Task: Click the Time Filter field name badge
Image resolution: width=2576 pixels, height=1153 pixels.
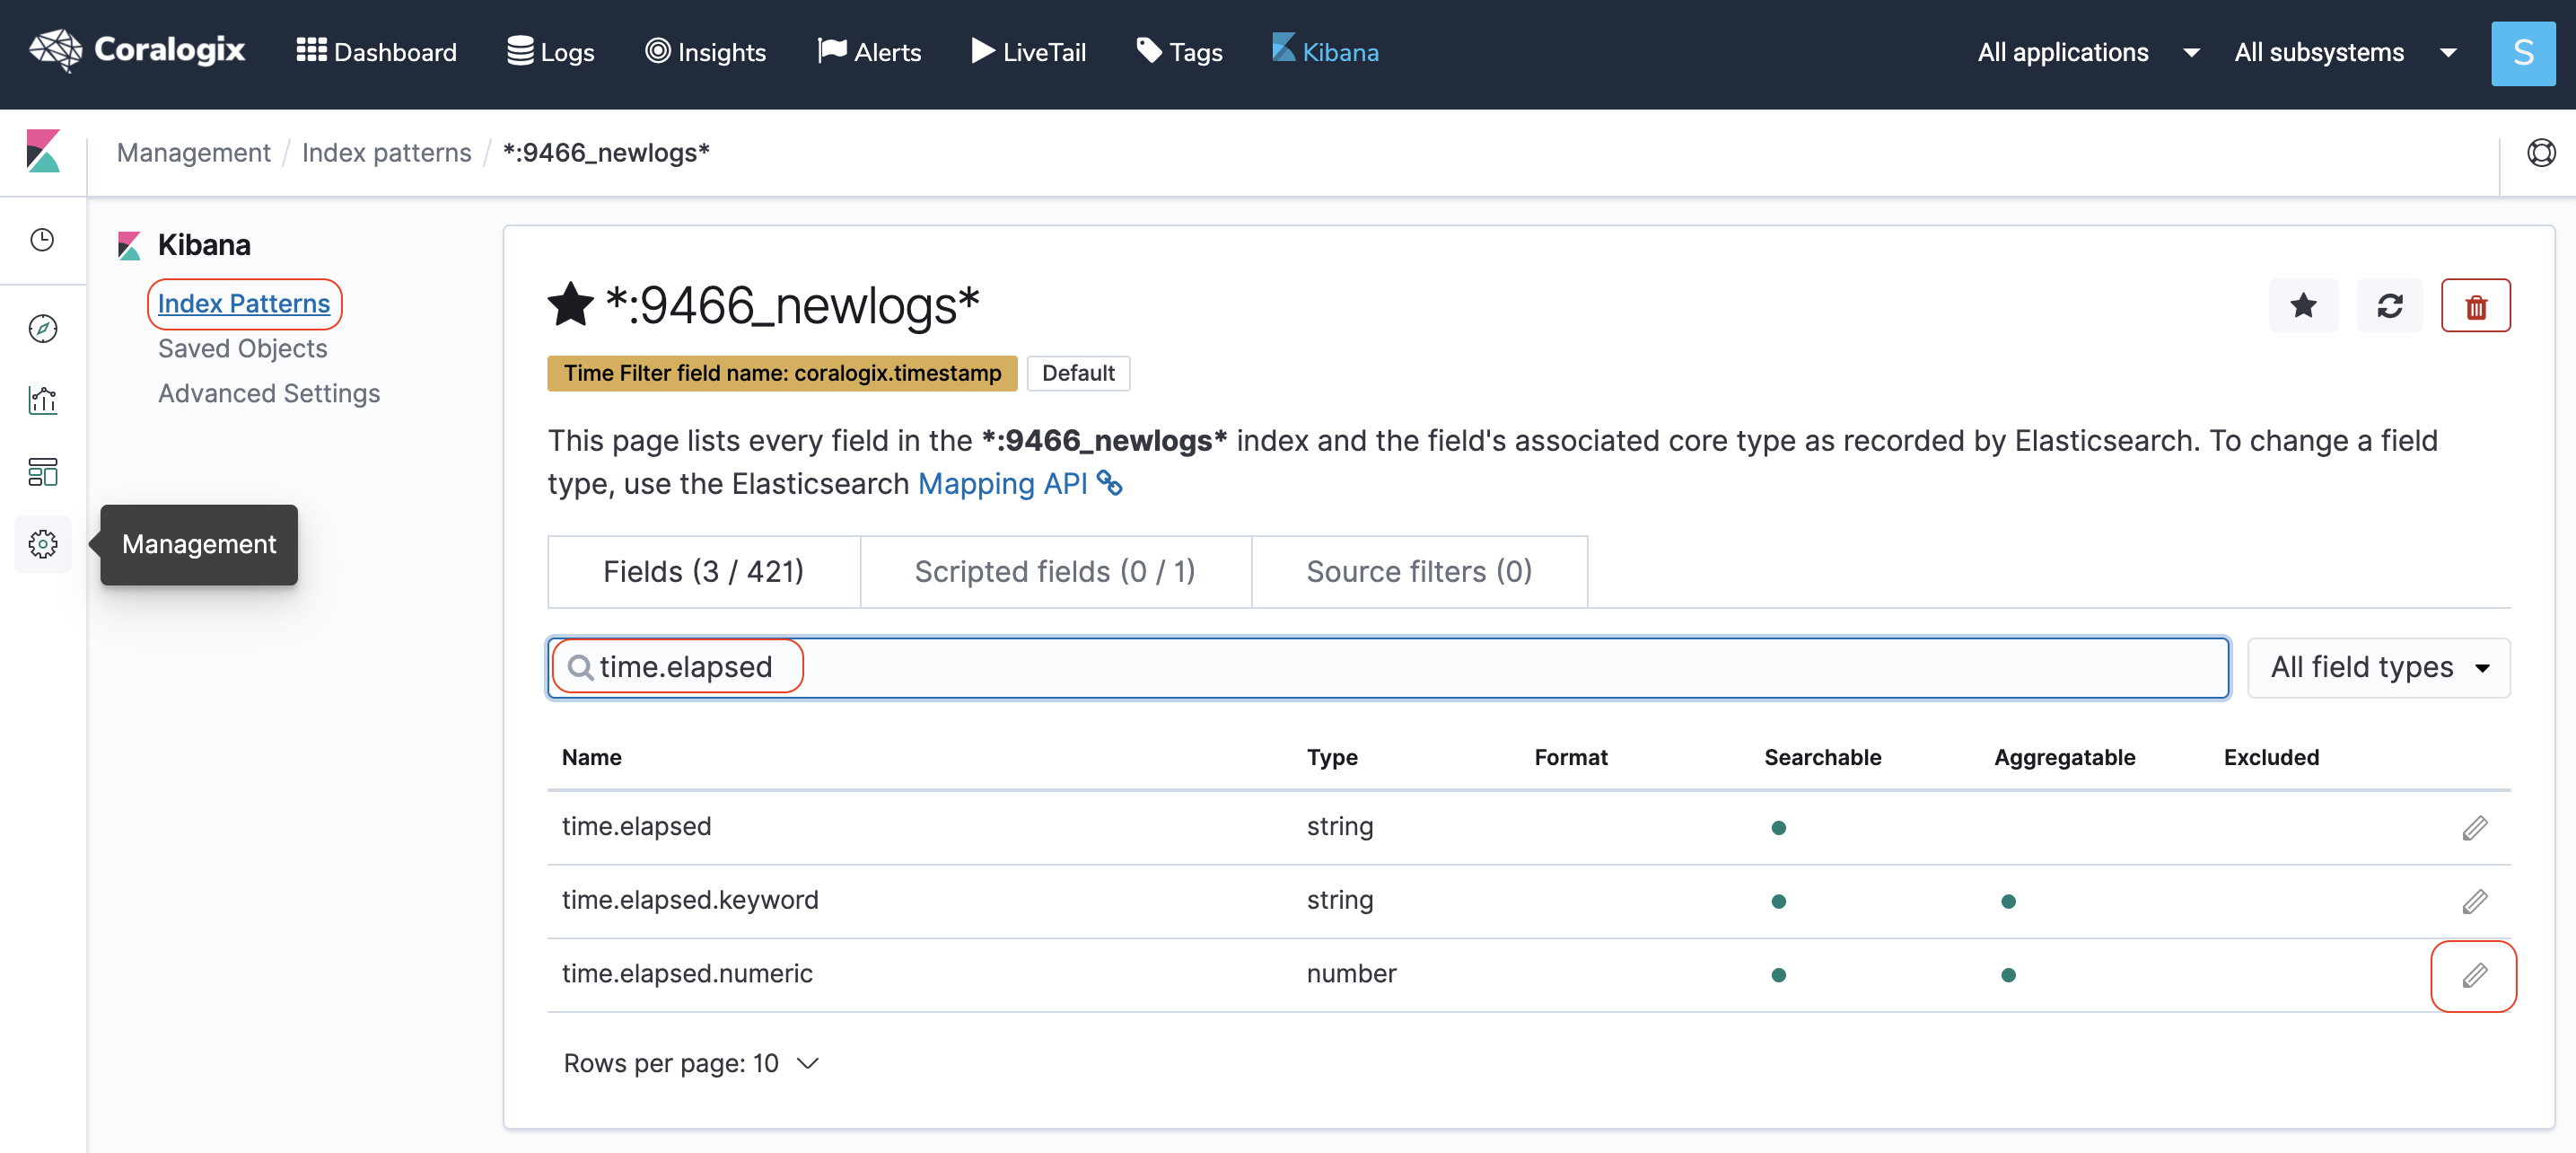Action: pyautogui.click(x=782, y=374)
